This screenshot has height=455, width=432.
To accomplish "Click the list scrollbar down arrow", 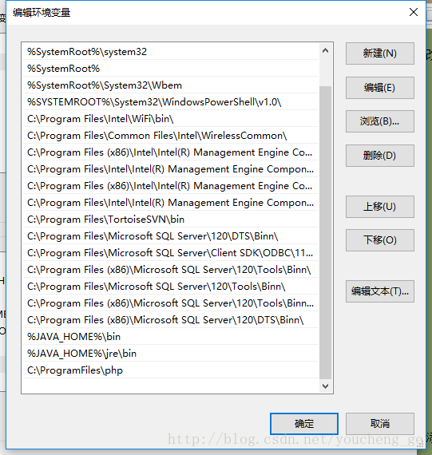I will [326, 386].
